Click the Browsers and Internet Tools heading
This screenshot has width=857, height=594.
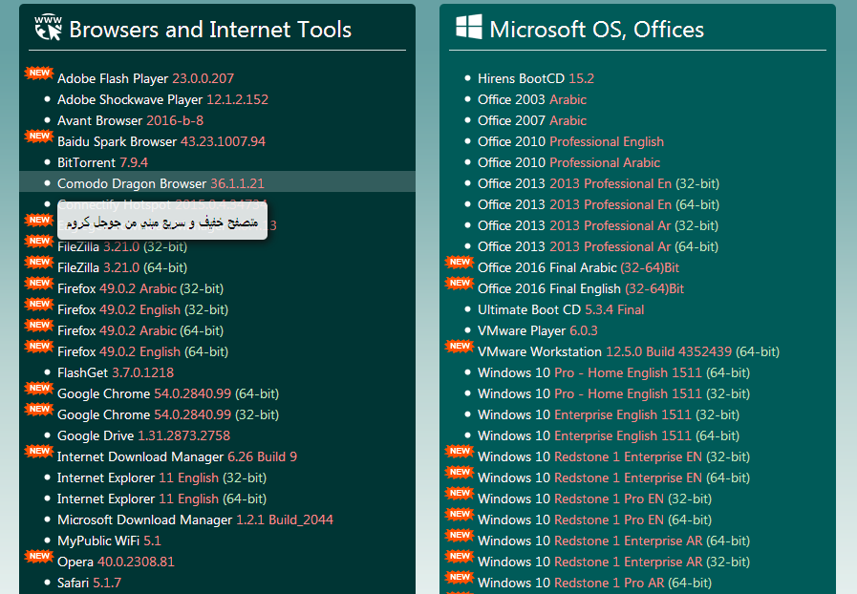(x=210, y=30)
